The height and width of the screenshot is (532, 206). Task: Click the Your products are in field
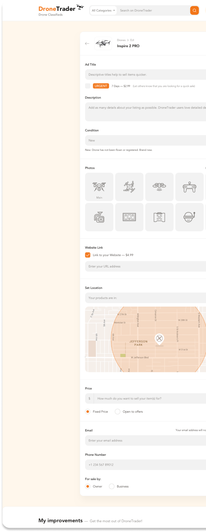(x=145, y=298)
